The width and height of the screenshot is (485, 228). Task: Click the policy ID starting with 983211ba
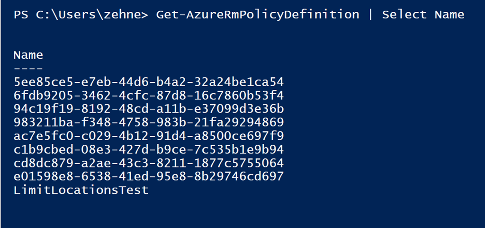(149, 123)
